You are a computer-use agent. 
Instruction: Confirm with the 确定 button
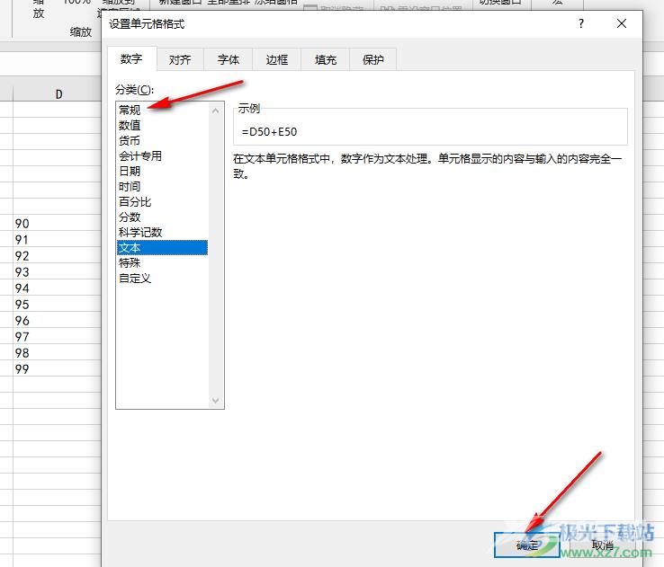(526, 545)
